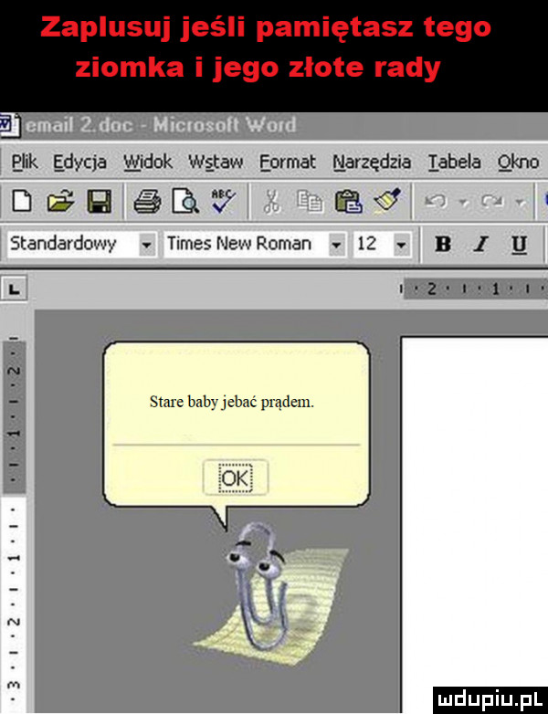The image size is (548, 714).
Task: Open the Tabela menu
Action: (x=455, y=163)
